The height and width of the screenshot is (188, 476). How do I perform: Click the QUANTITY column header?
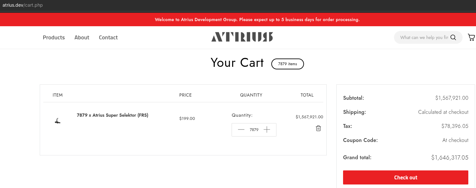coord(251,95)
